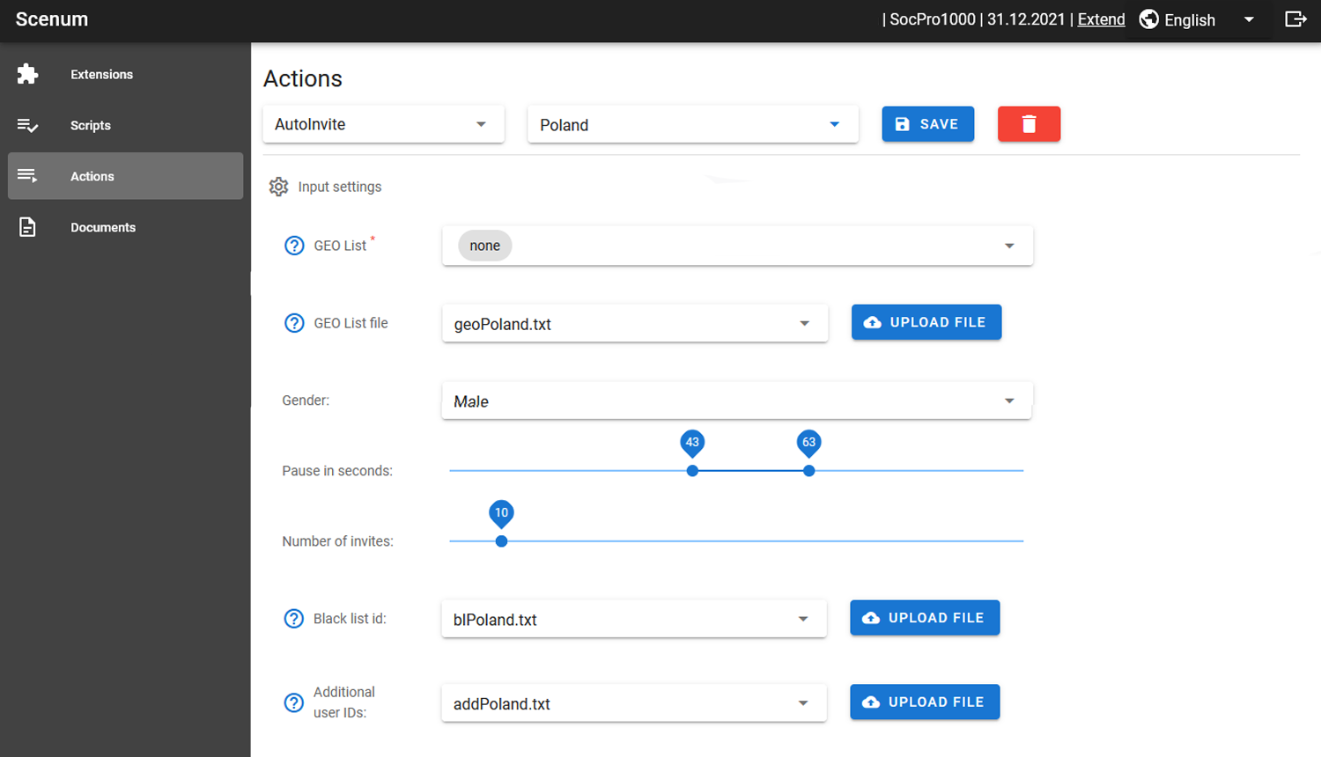Select Actions menu item in sidebar

[x=125, y=176]
